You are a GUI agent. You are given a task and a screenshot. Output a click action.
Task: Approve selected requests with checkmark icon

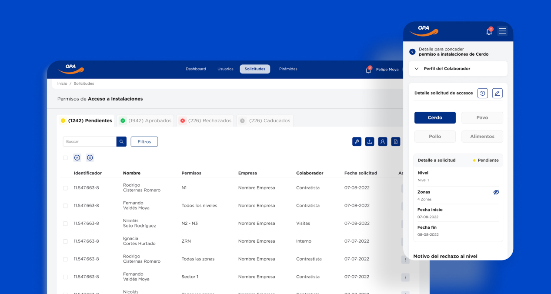(x=77, y=158)
